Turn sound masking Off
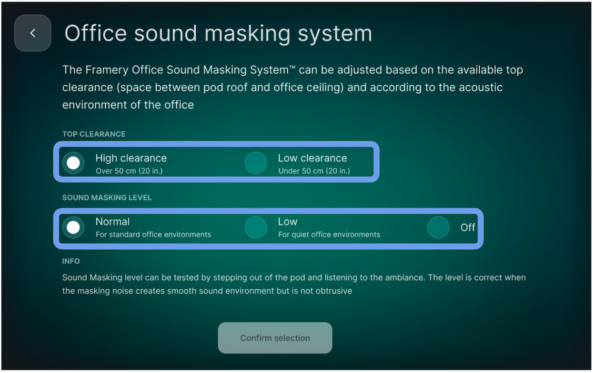The image size is (594, 373). tap(438, 227)
